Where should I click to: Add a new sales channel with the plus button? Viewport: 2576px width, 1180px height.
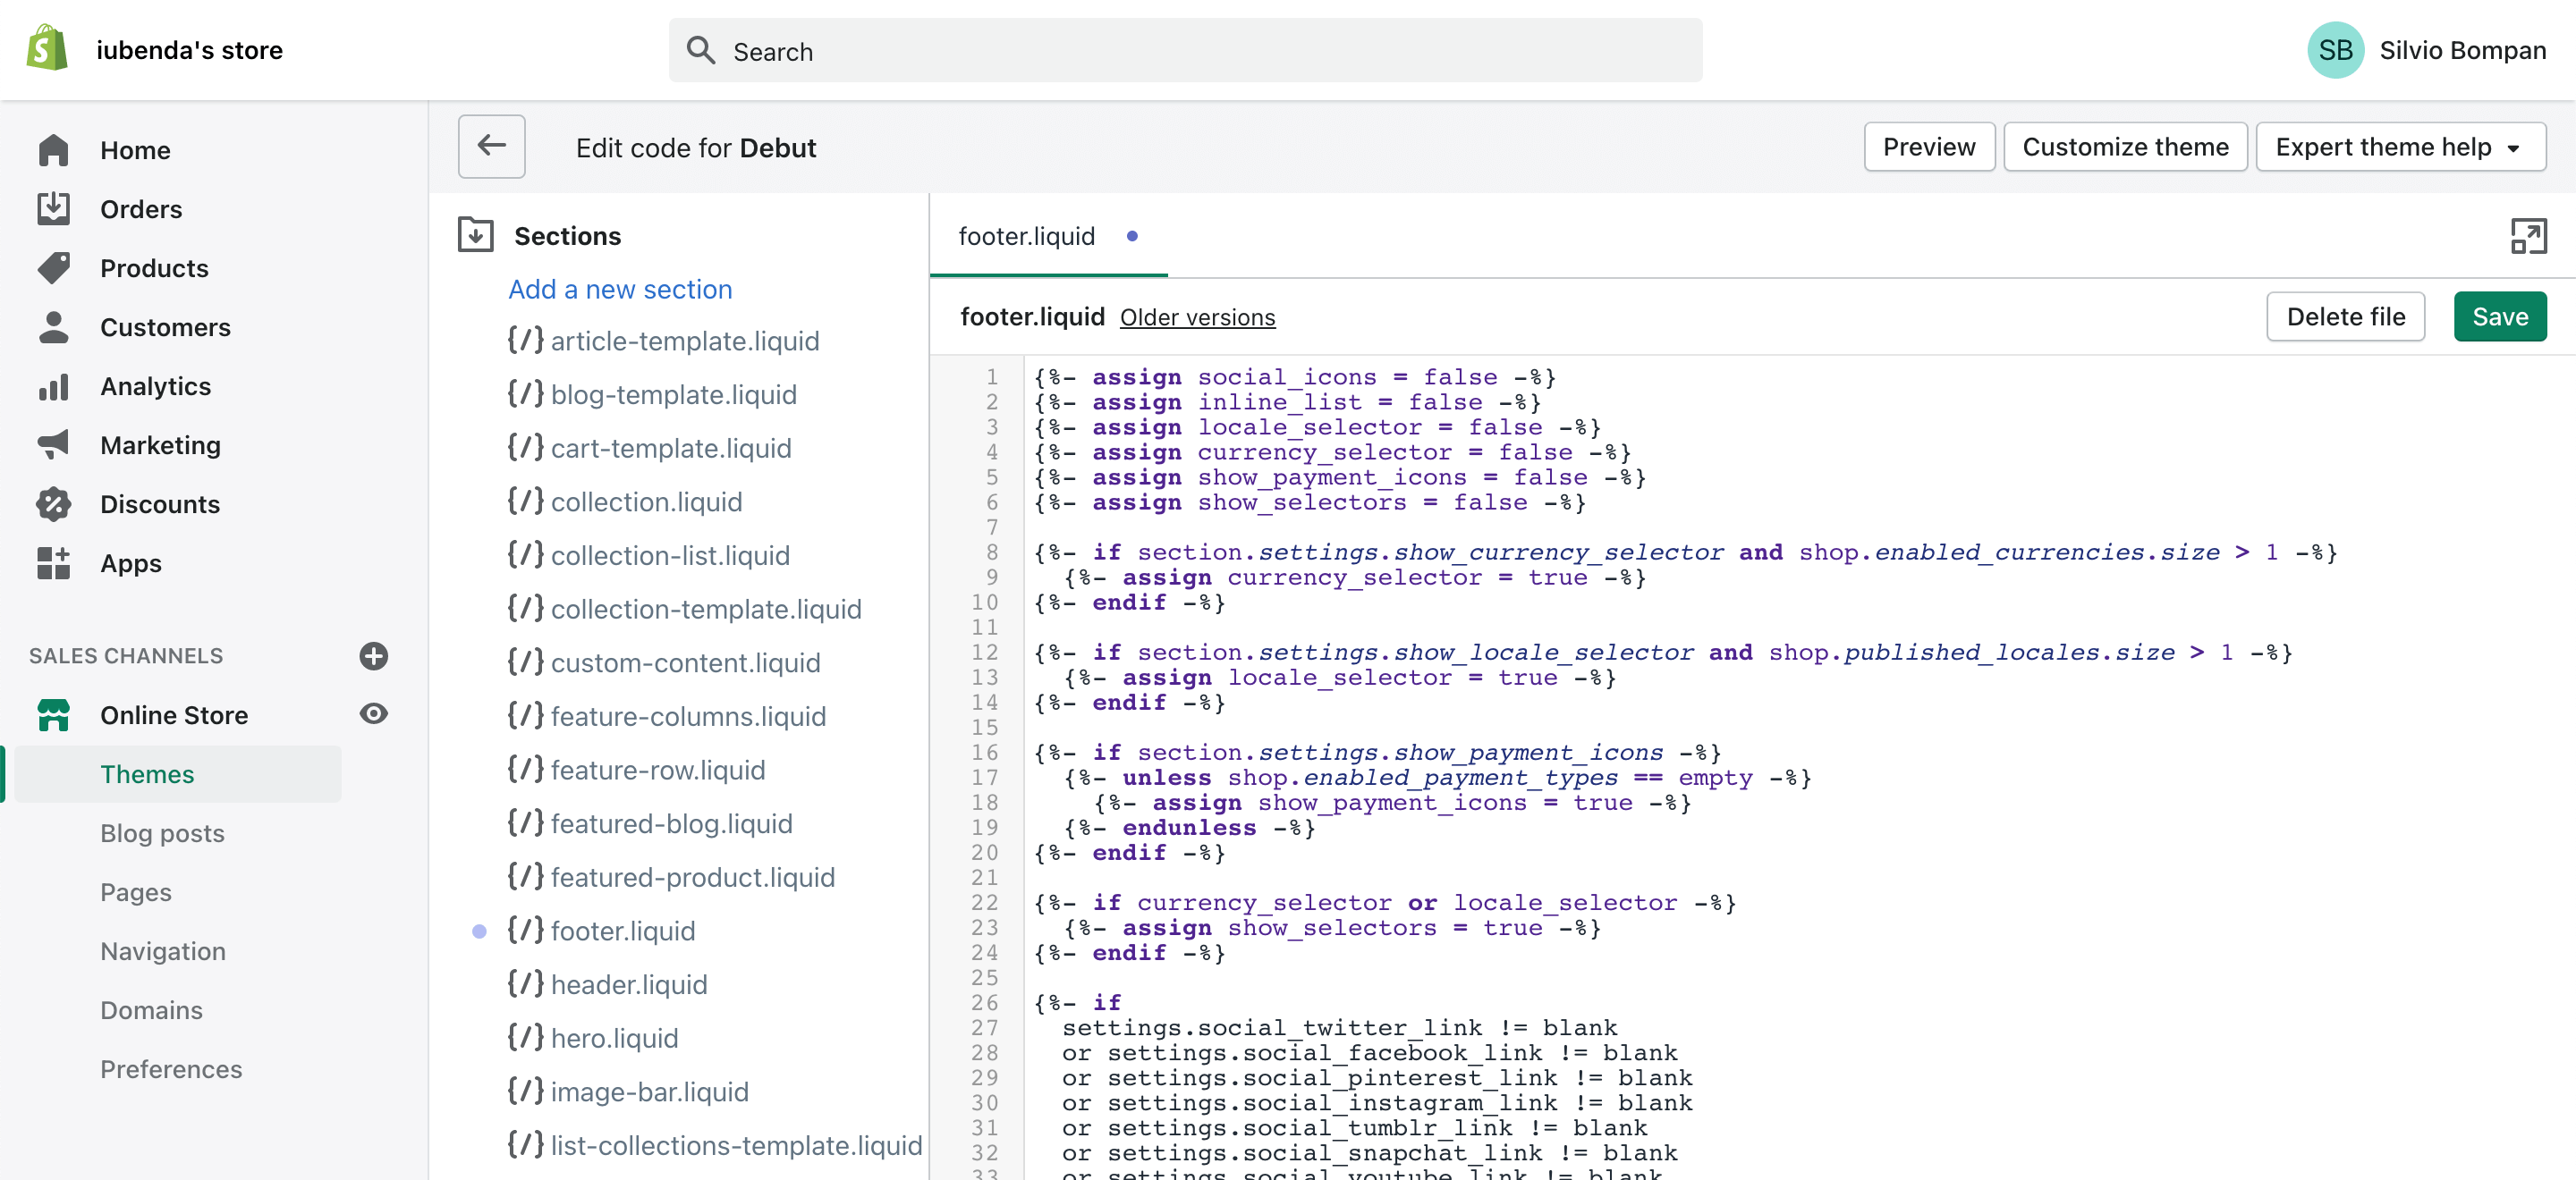[372, 655]
